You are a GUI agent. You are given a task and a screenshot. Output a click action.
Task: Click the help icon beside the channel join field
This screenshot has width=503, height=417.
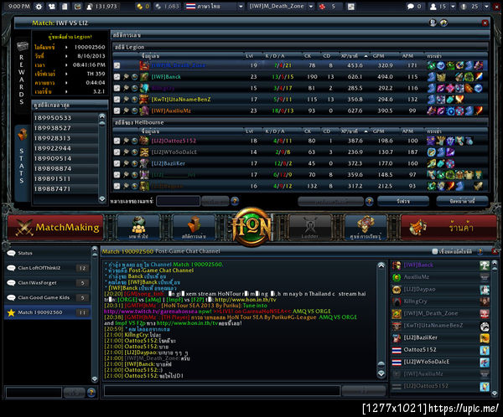[91, 393]
